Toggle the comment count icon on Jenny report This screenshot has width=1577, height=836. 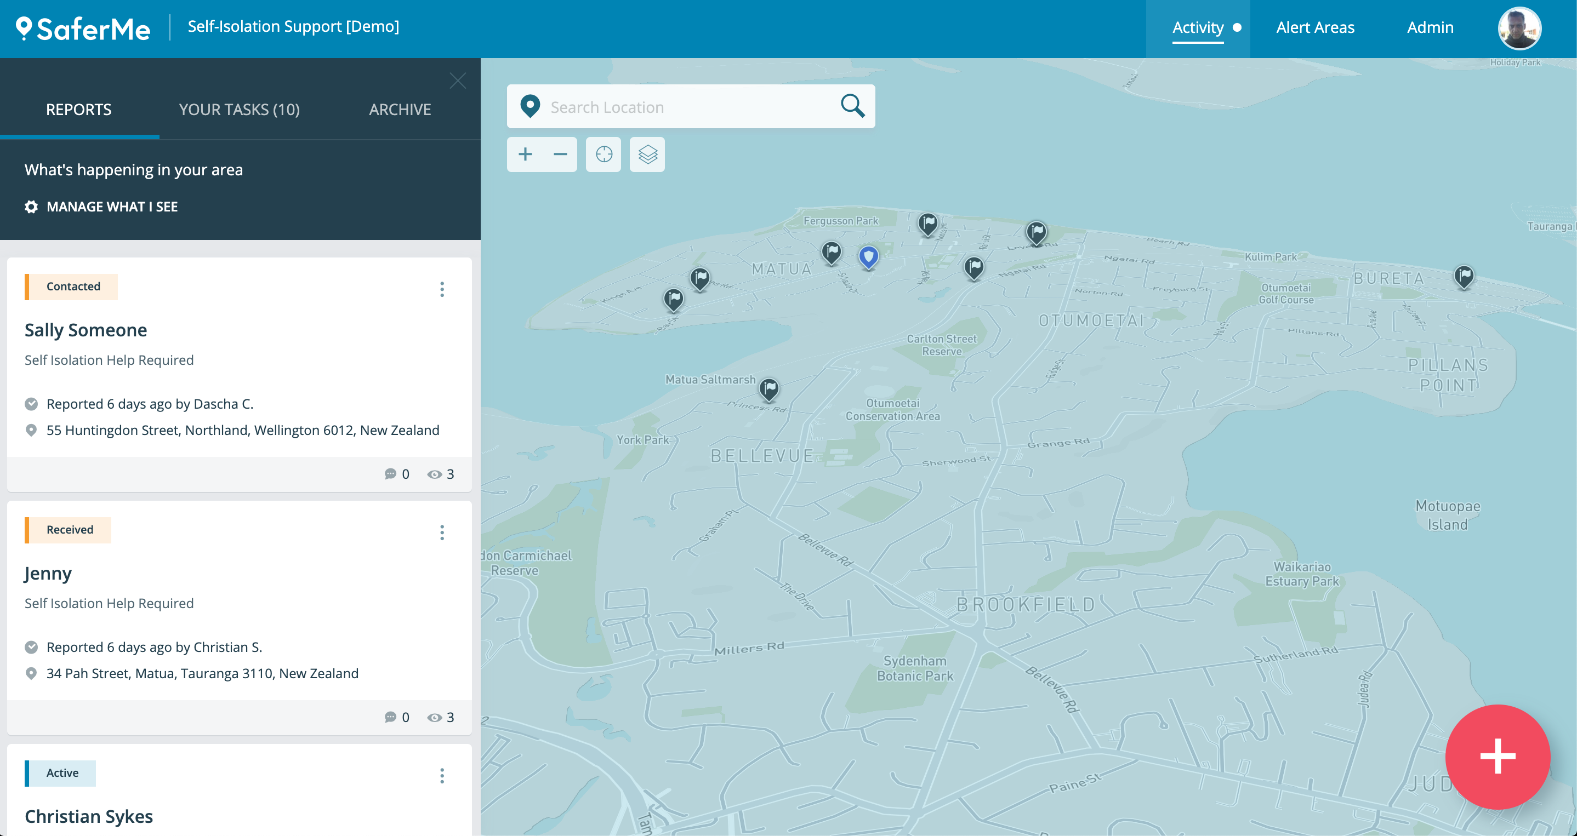pyautogui.click(x=390, y=716)
